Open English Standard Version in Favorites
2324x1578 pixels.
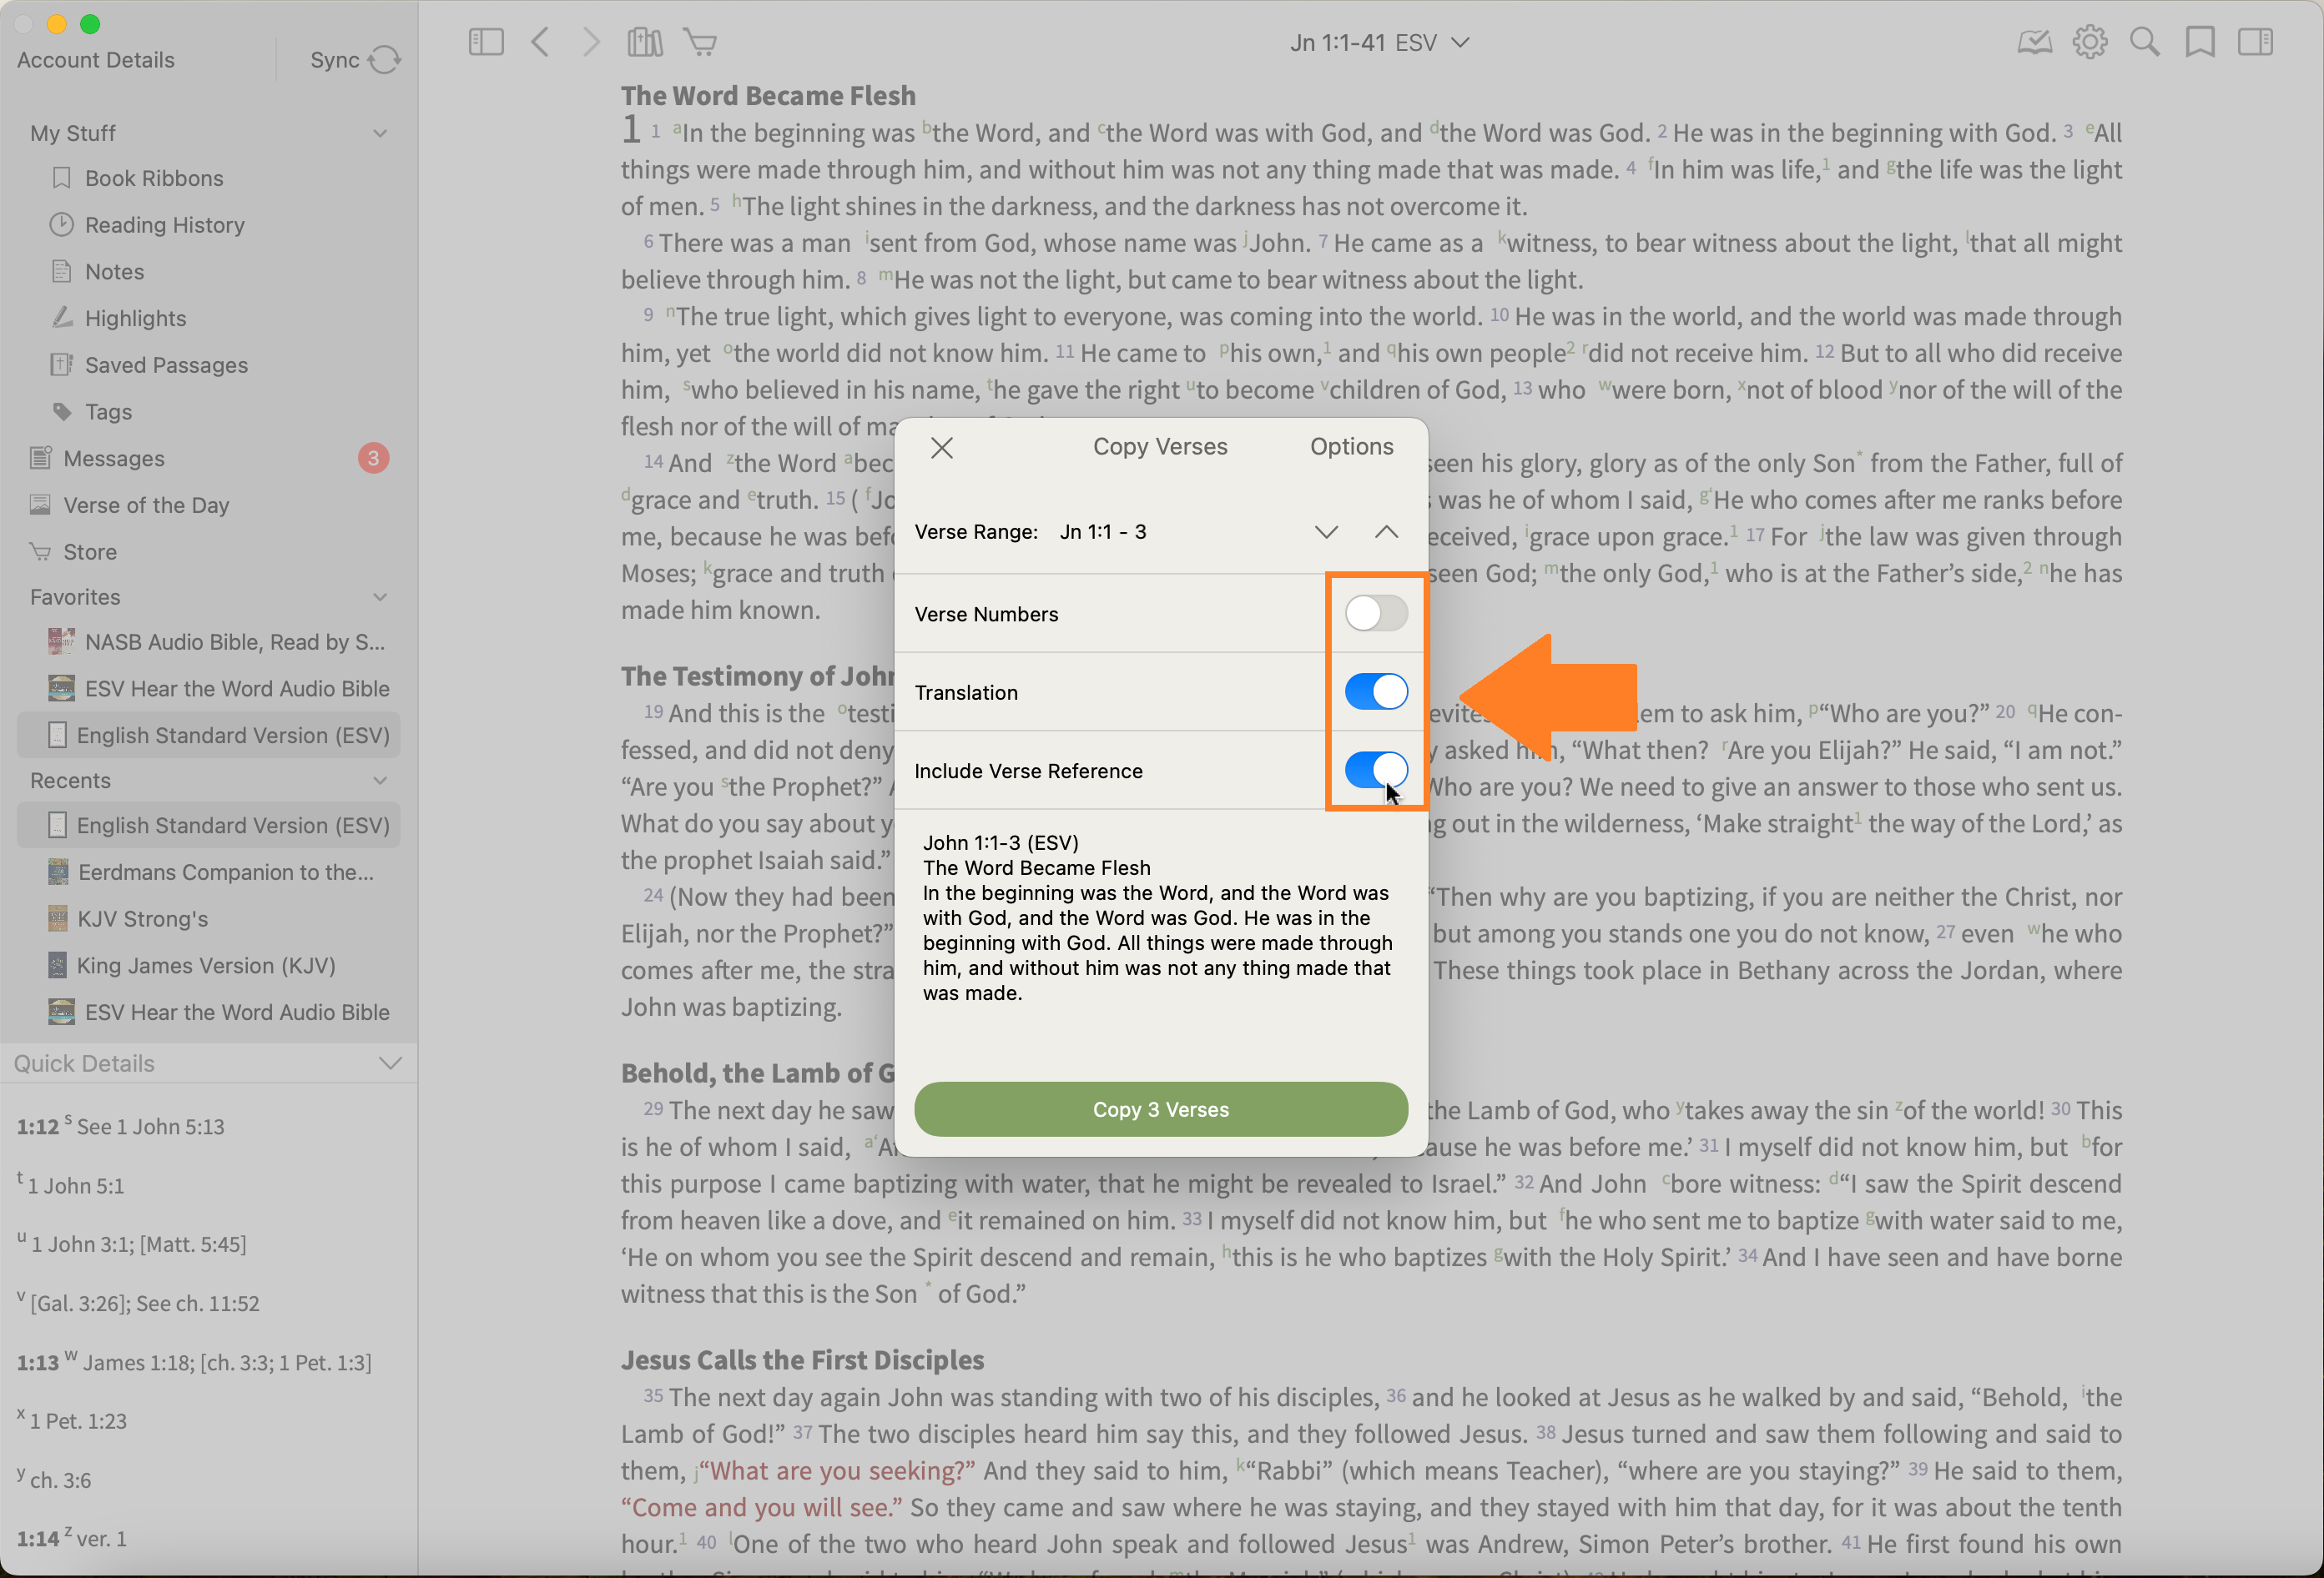pyautogui.click(x=209, y=736)
